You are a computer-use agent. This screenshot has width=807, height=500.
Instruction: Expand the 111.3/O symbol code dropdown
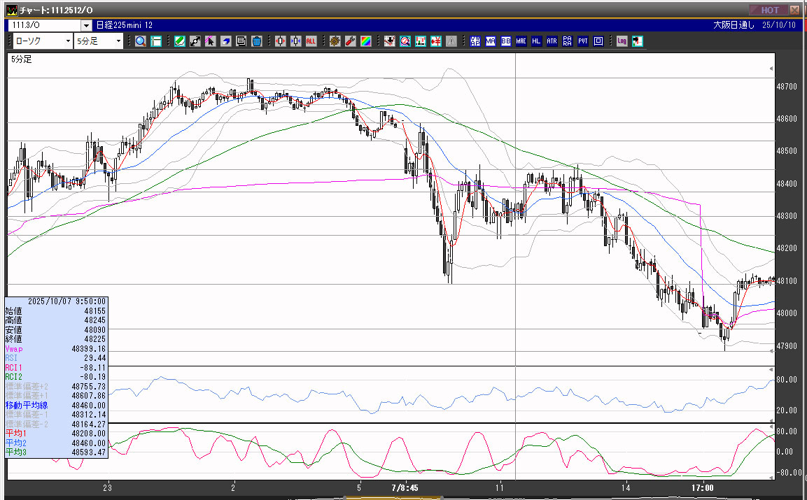point(85,25)
